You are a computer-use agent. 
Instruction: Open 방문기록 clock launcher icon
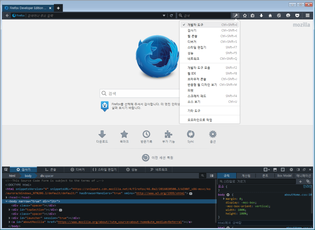[x=146, y=137]
